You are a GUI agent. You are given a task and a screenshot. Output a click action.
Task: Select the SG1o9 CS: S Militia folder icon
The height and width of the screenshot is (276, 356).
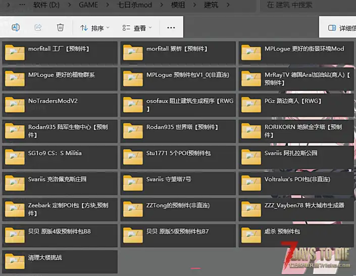15,157
